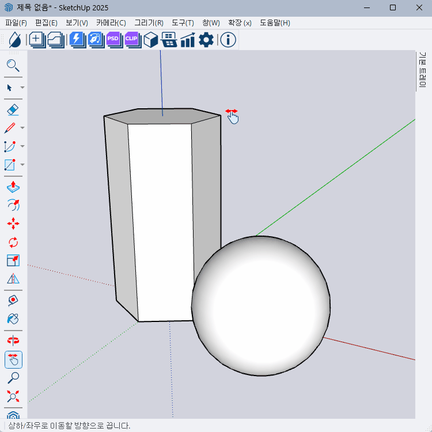Select the Scale tool

13,260
